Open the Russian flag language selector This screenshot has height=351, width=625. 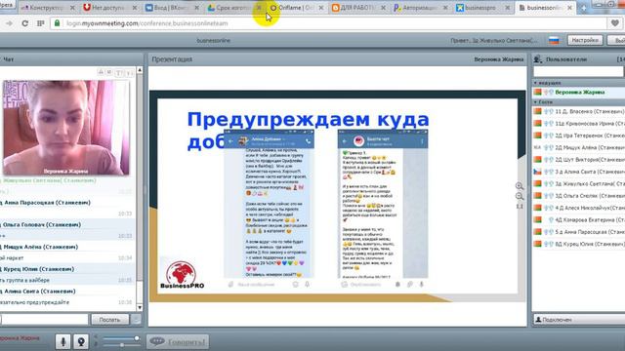click(x=554, y=40)
